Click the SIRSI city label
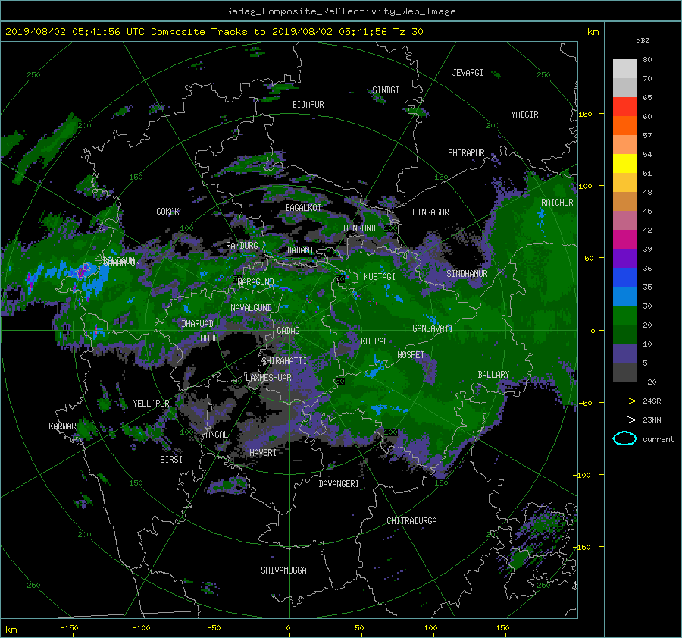The width and height of the screenshot is (682, 638). (171, 460)
